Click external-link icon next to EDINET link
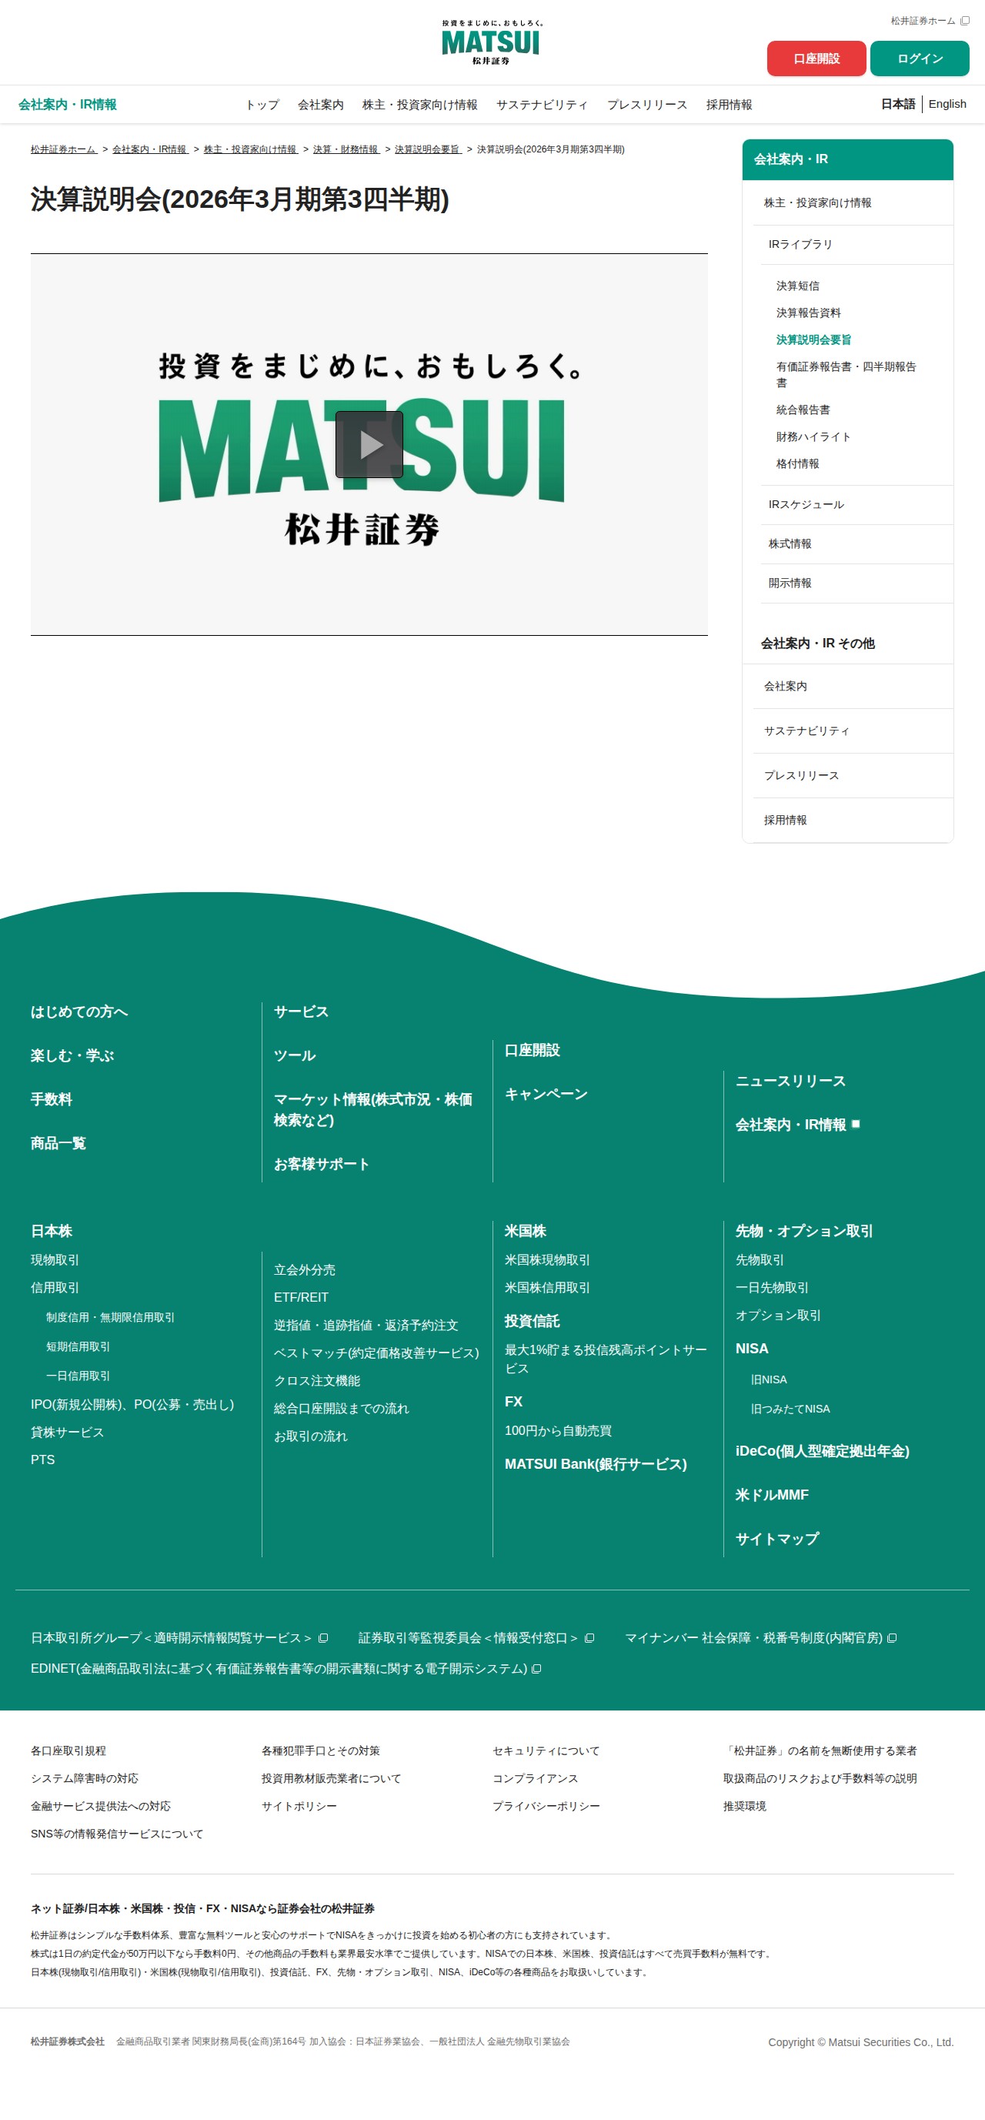Image resolution: width=985 pixels, height=2120 pixels. point(536,1669)
